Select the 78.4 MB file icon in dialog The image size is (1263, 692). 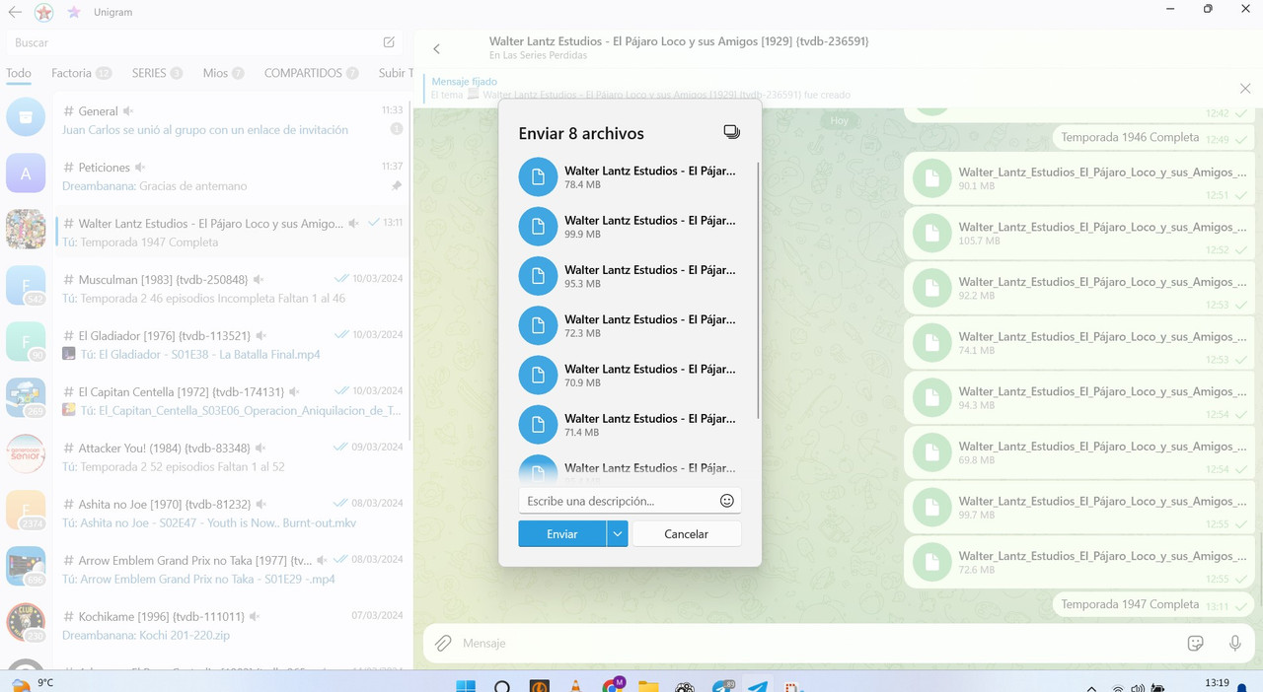click(x=538, y=177)
